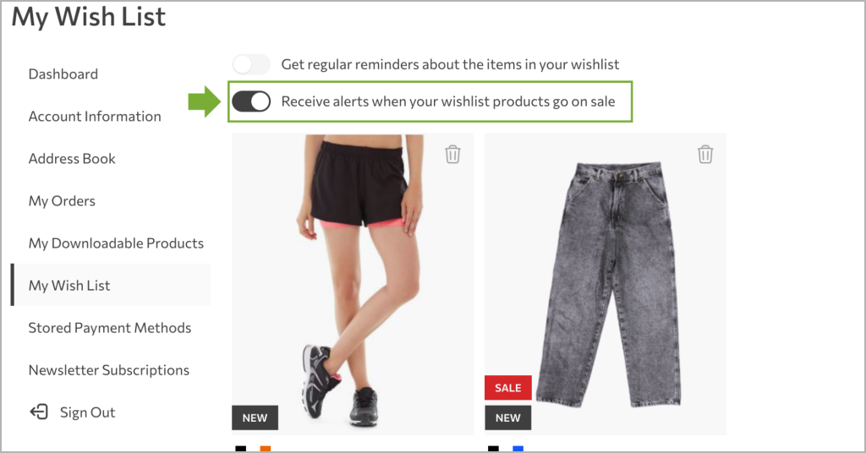This screenshot has height=453, width=866.
Task: Open the Dashboard section
Action: pos(63,74)
